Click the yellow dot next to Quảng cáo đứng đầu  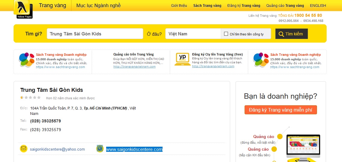tap(280, 136)
